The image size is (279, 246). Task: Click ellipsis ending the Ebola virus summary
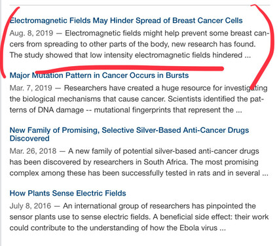point(223,228)
